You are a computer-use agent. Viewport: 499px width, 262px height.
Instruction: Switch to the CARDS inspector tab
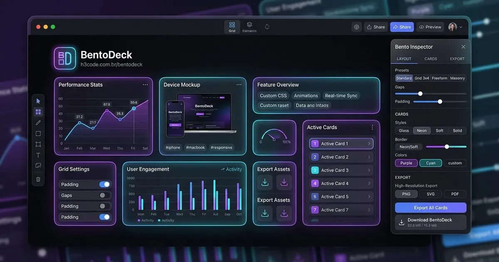point(431,59)
